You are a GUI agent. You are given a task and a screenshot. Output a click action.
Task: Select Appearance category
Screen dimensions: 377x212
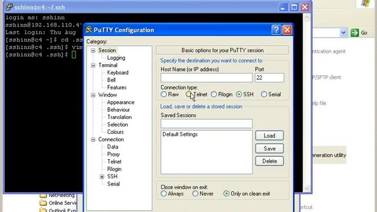[121, 102]
